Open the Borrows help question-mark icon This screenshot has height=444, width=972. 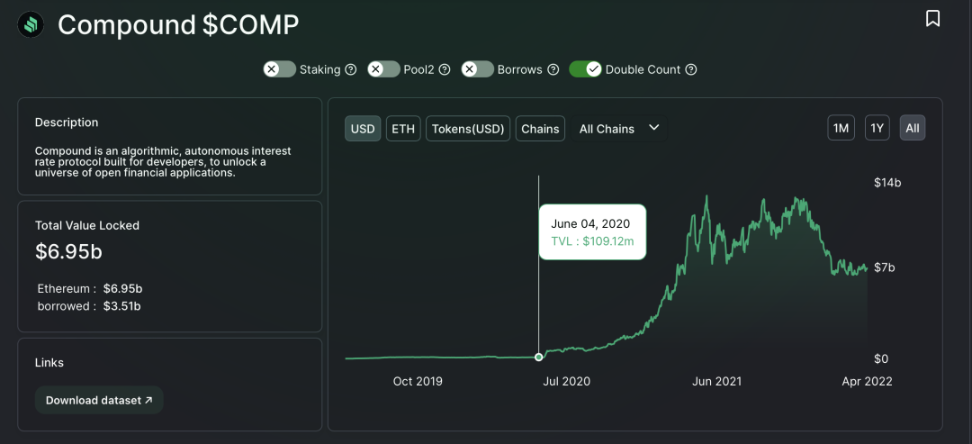click(x=553, y=69)
